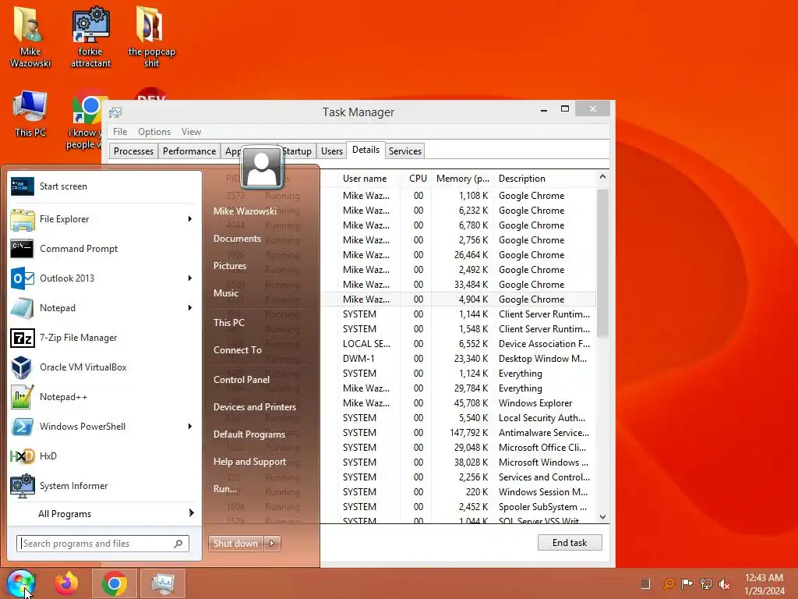
Task: Select forkie attractant desktop shortcut
Action: pyautogui.click(x=90, y=37)
